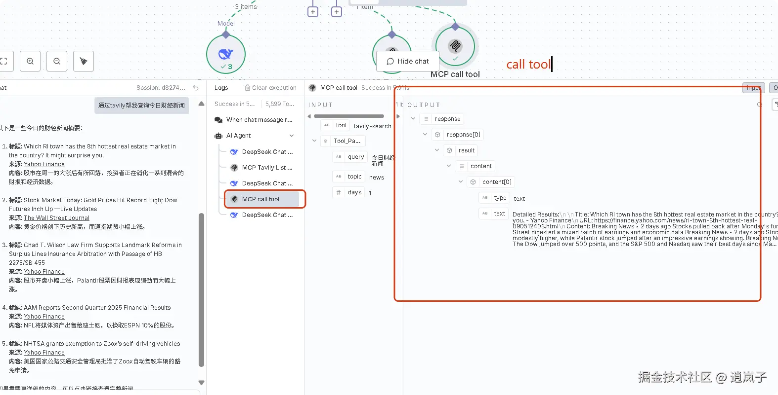The height and width of the screenshot is (395, 778).
Task: Open the Logs tab
Action: (x=221, y=88)
